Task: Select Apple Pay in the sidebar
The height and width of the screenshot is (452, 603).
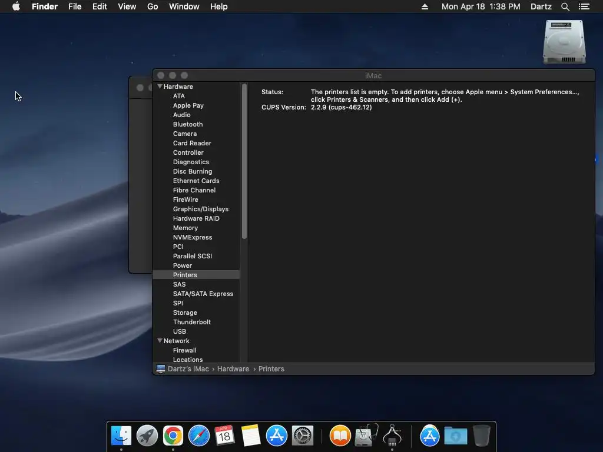Action: pos(188,105)
